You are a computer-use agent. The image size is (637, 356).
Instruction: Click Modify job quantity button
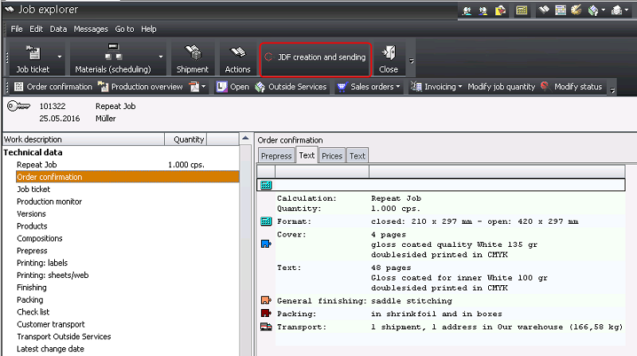(501, 87)
